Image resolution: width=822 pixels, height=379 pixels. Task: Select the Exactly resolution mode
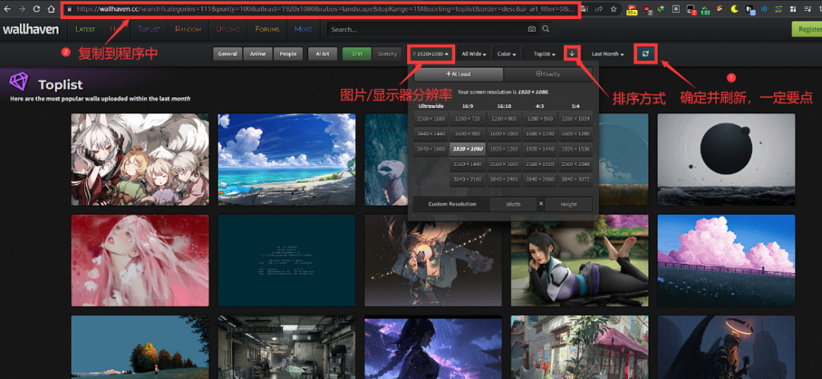(x=548, y=74)
